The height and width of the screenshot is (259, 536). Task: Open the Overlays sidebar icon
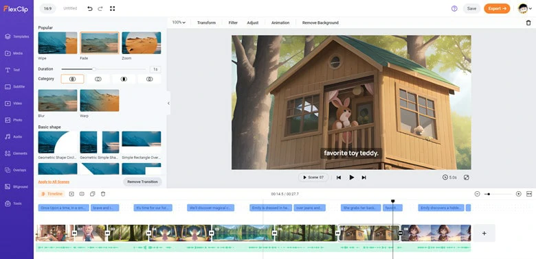point(8,170)
